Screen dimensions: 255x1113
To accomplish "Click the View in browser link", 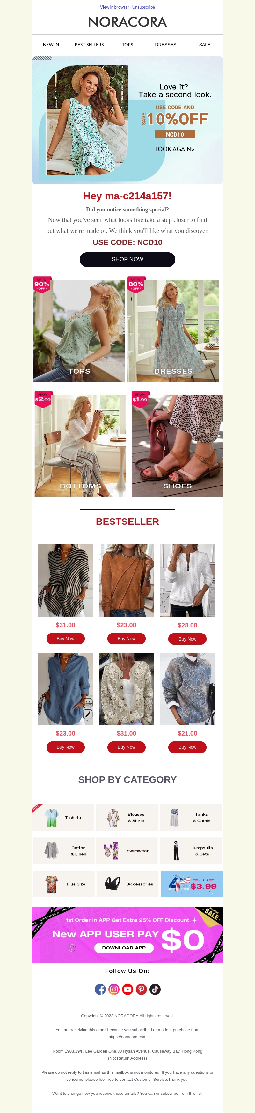I will pyautogui.click(x=115, y=7).
